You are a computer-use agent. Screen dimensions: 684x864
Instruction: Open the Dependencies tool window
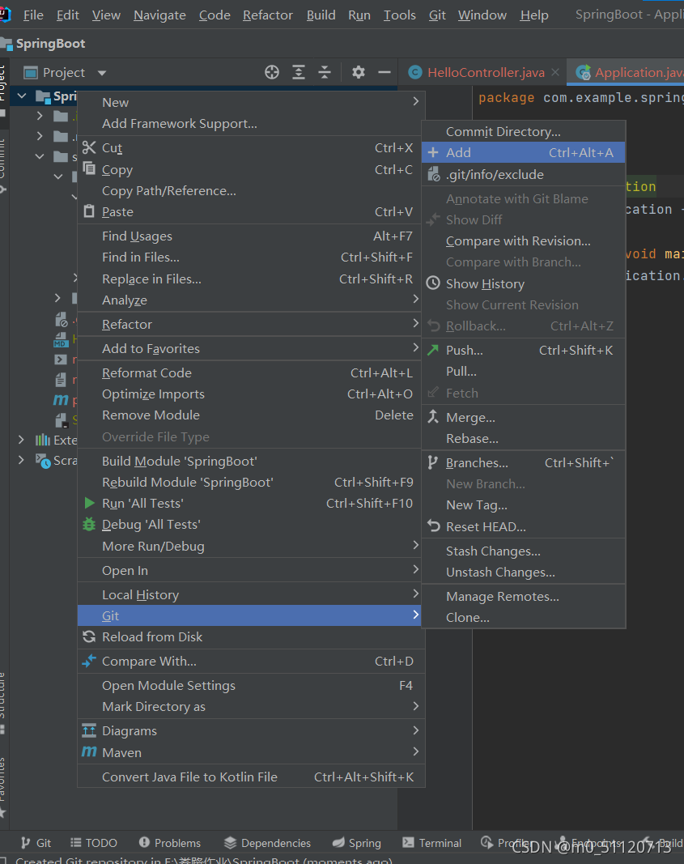(267, 842)
